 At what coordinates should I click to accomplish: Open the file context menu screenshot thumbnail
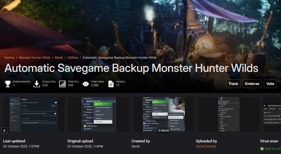pos(229,114)
